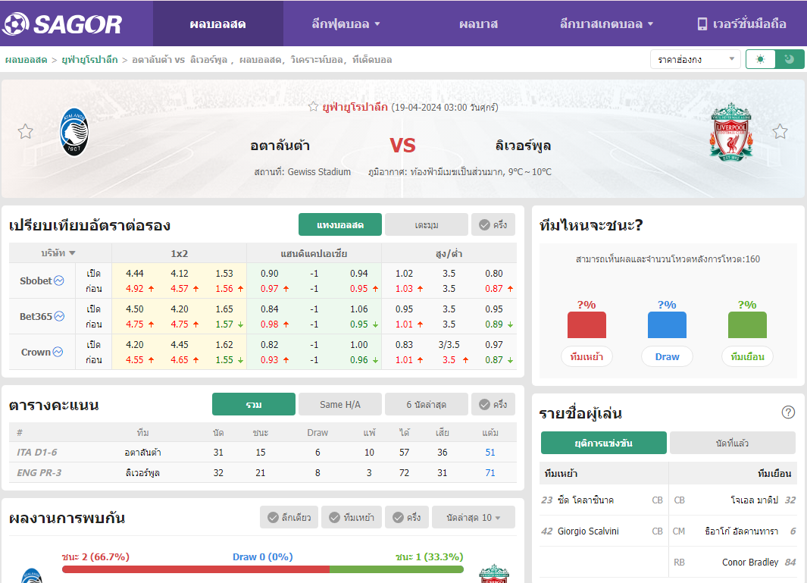
Task: Click ผลบอลสด breadcrumb link
Action: coord(27,60)
